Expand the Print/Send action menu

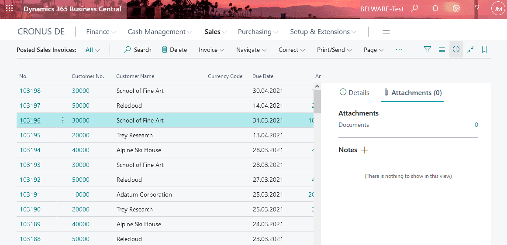335,50
